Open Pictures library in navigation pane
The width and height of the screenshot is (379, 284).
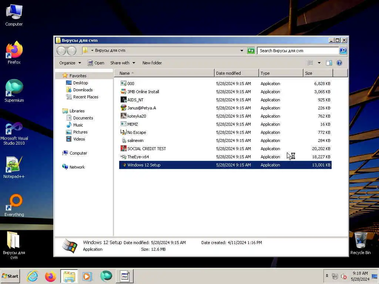click(80, 132)
